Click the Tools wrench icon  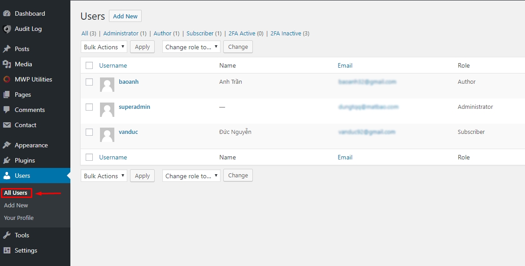coord(7,235)
